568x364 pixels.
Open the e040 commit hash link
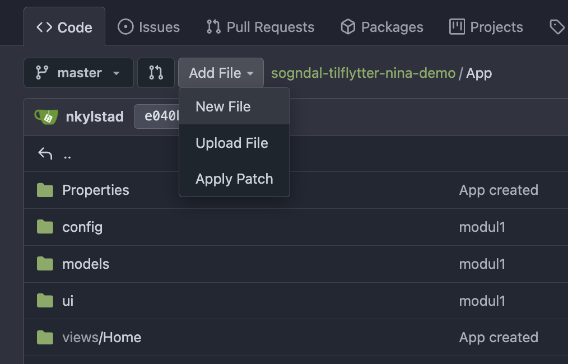(157, 116)
